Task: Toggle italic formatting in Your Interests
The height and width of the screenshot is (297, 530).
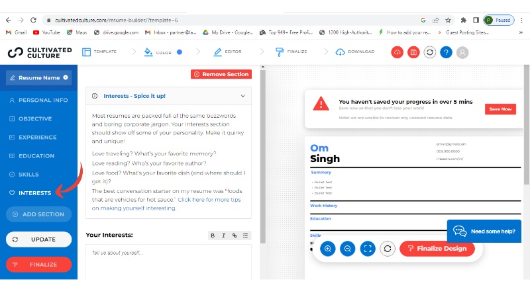Action: point(223,235)
